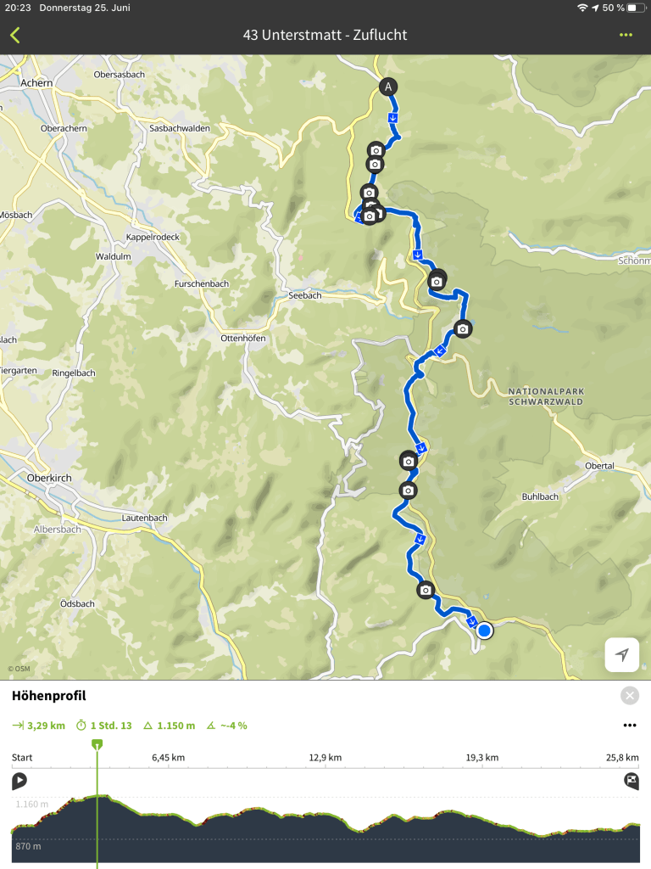Tap the 12,9 km axis label
This screenshot has height=869, width=651.
tap(325, 758)
